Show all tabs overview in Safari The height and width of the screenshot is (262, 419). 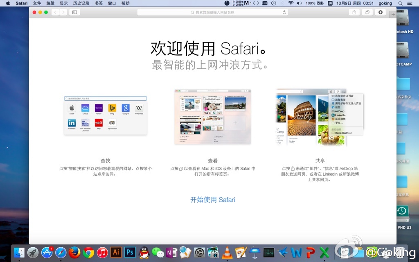click(x=367, y=12)
